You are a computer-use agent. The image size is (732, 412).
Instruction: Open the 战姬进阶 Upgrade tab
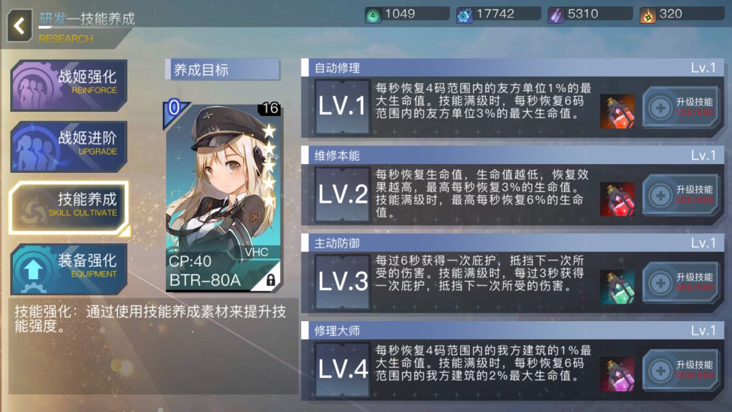click(68, 146)
